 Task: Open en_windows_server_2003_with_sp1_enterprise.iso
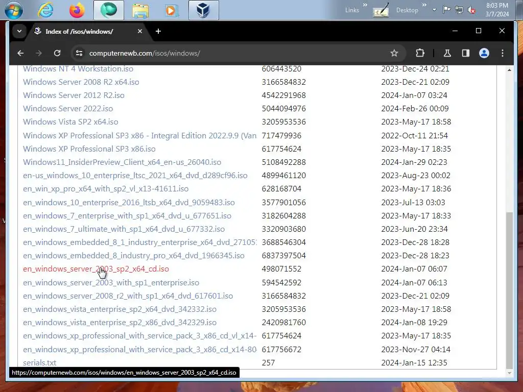click(111, 283)
